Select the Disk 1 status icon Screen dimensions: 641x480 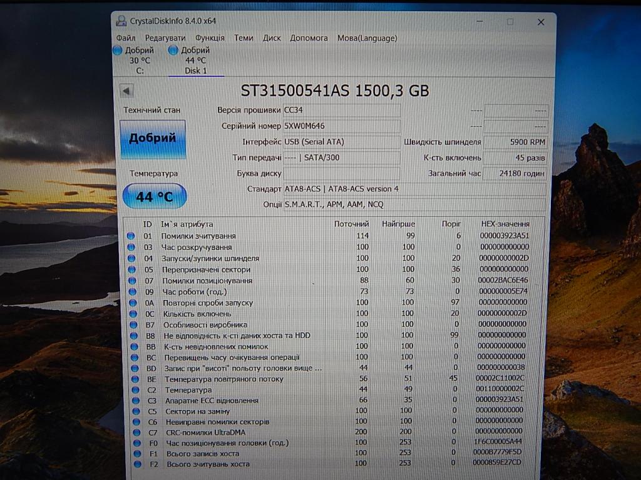click(x=173, y=51)
